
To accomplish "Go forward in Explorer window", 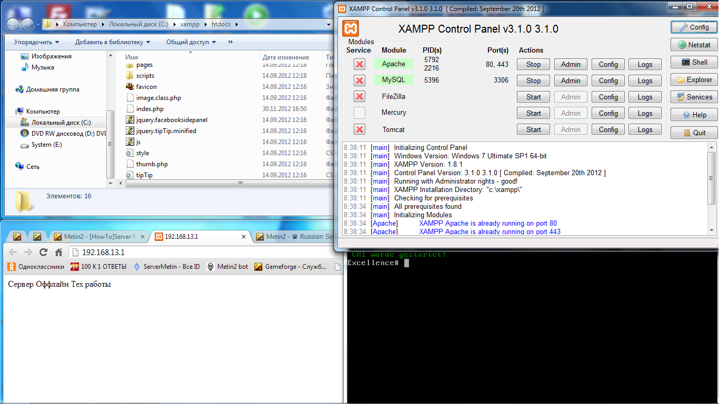I will (28, 24).
